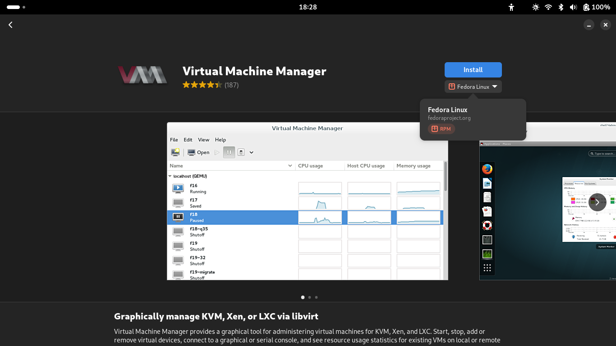Open the Fedora Linux source dropdown

click(473, 86)
